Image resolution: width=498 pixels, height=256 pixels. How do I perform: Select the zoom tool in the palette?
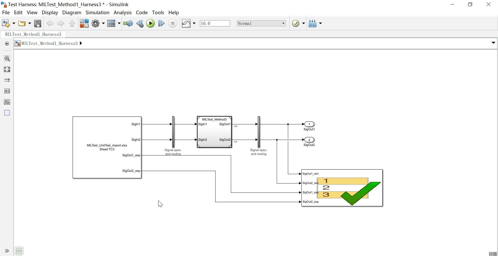(x=7, y=58)
